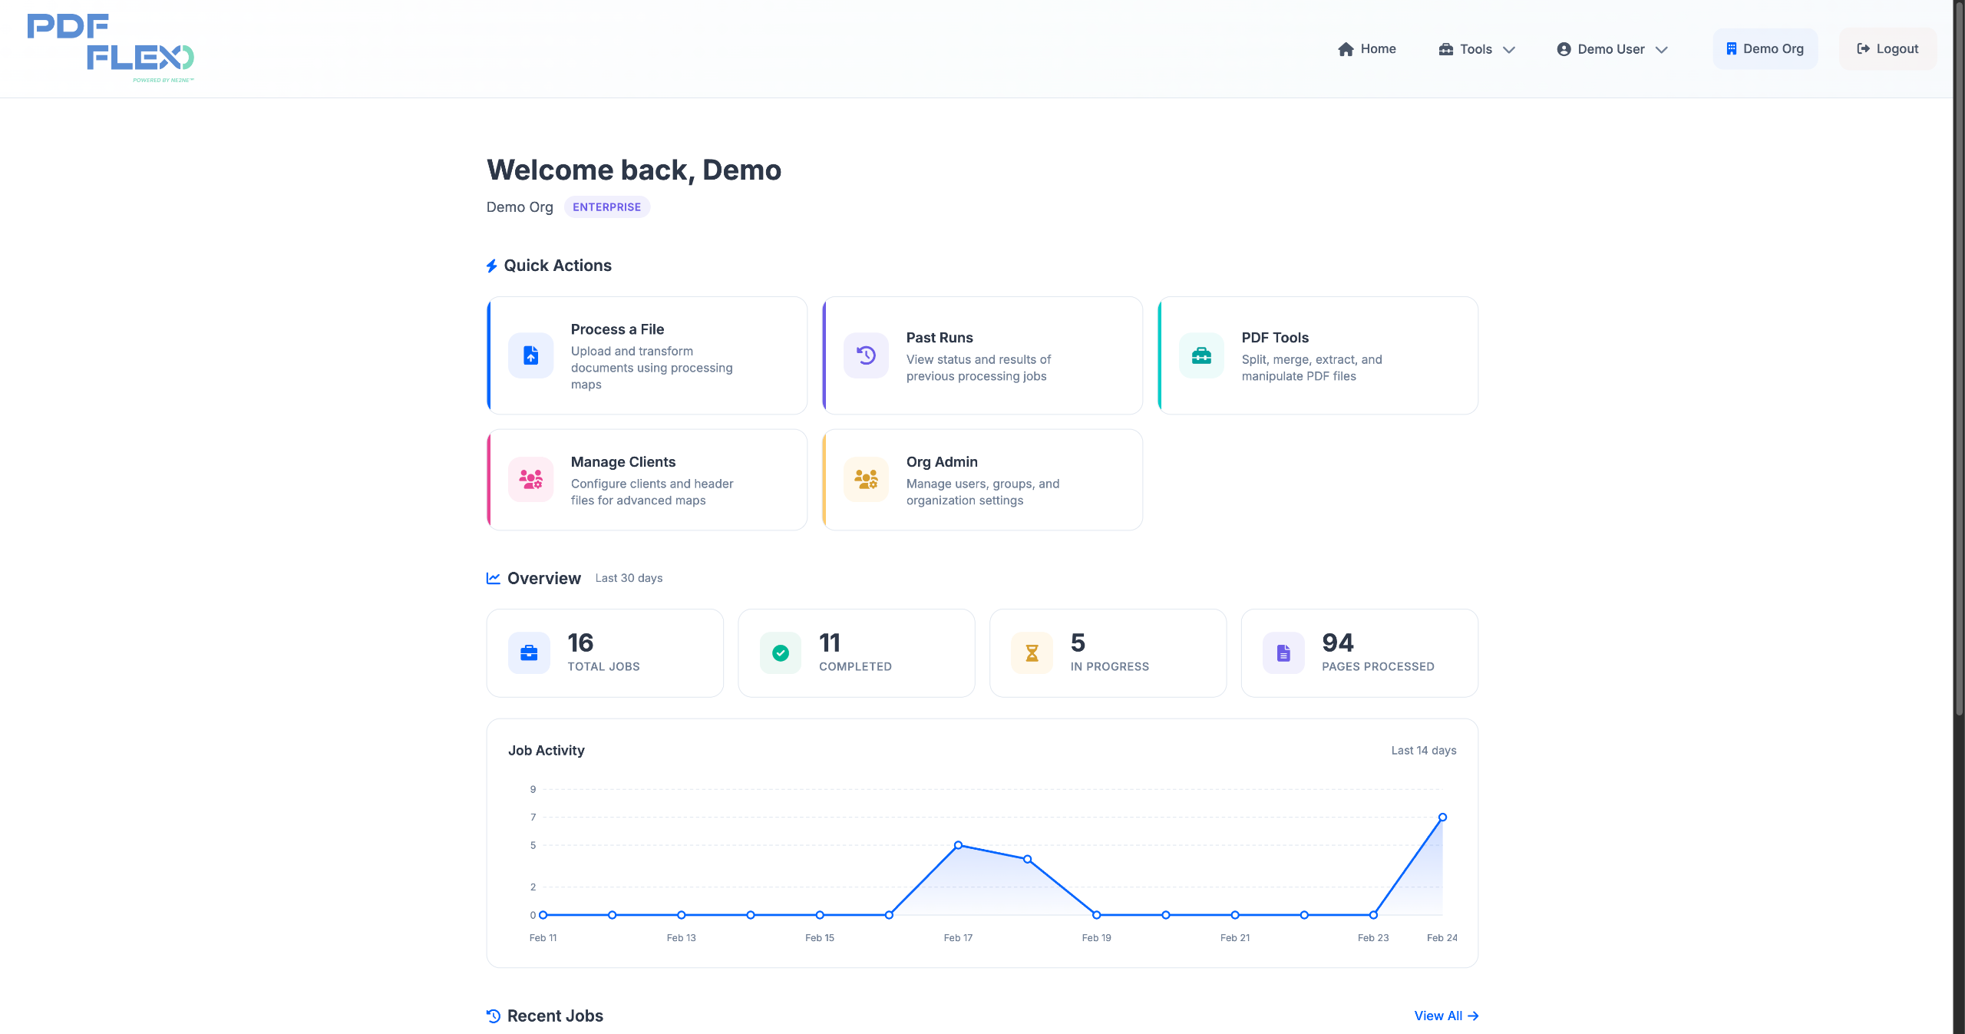Click the Feb 24 chart data point
1965x1034 pixels.
[x=1442, y=818]
